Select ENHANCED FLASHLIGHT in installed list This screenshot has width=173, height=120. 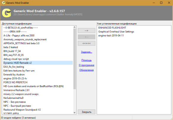tap(112, 28)
